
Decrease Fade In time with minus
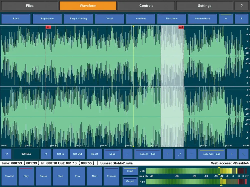(x=128, y=154)
